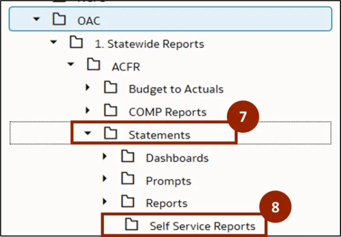Select the Self Service Reports label
Image resolution: width=341 pixels, height=237 pixels.
pyautogui.click(x=203, y=226)
